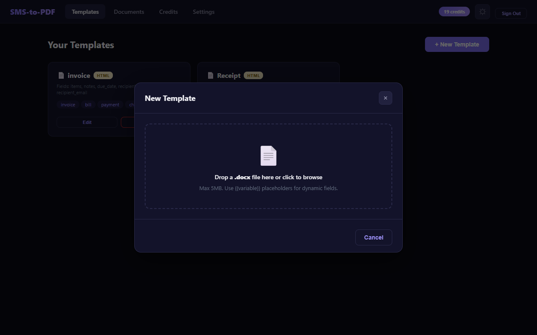The image size is (537, 335).
Task: Switch to the Documents tab
Action: click(x=129, y=12)
